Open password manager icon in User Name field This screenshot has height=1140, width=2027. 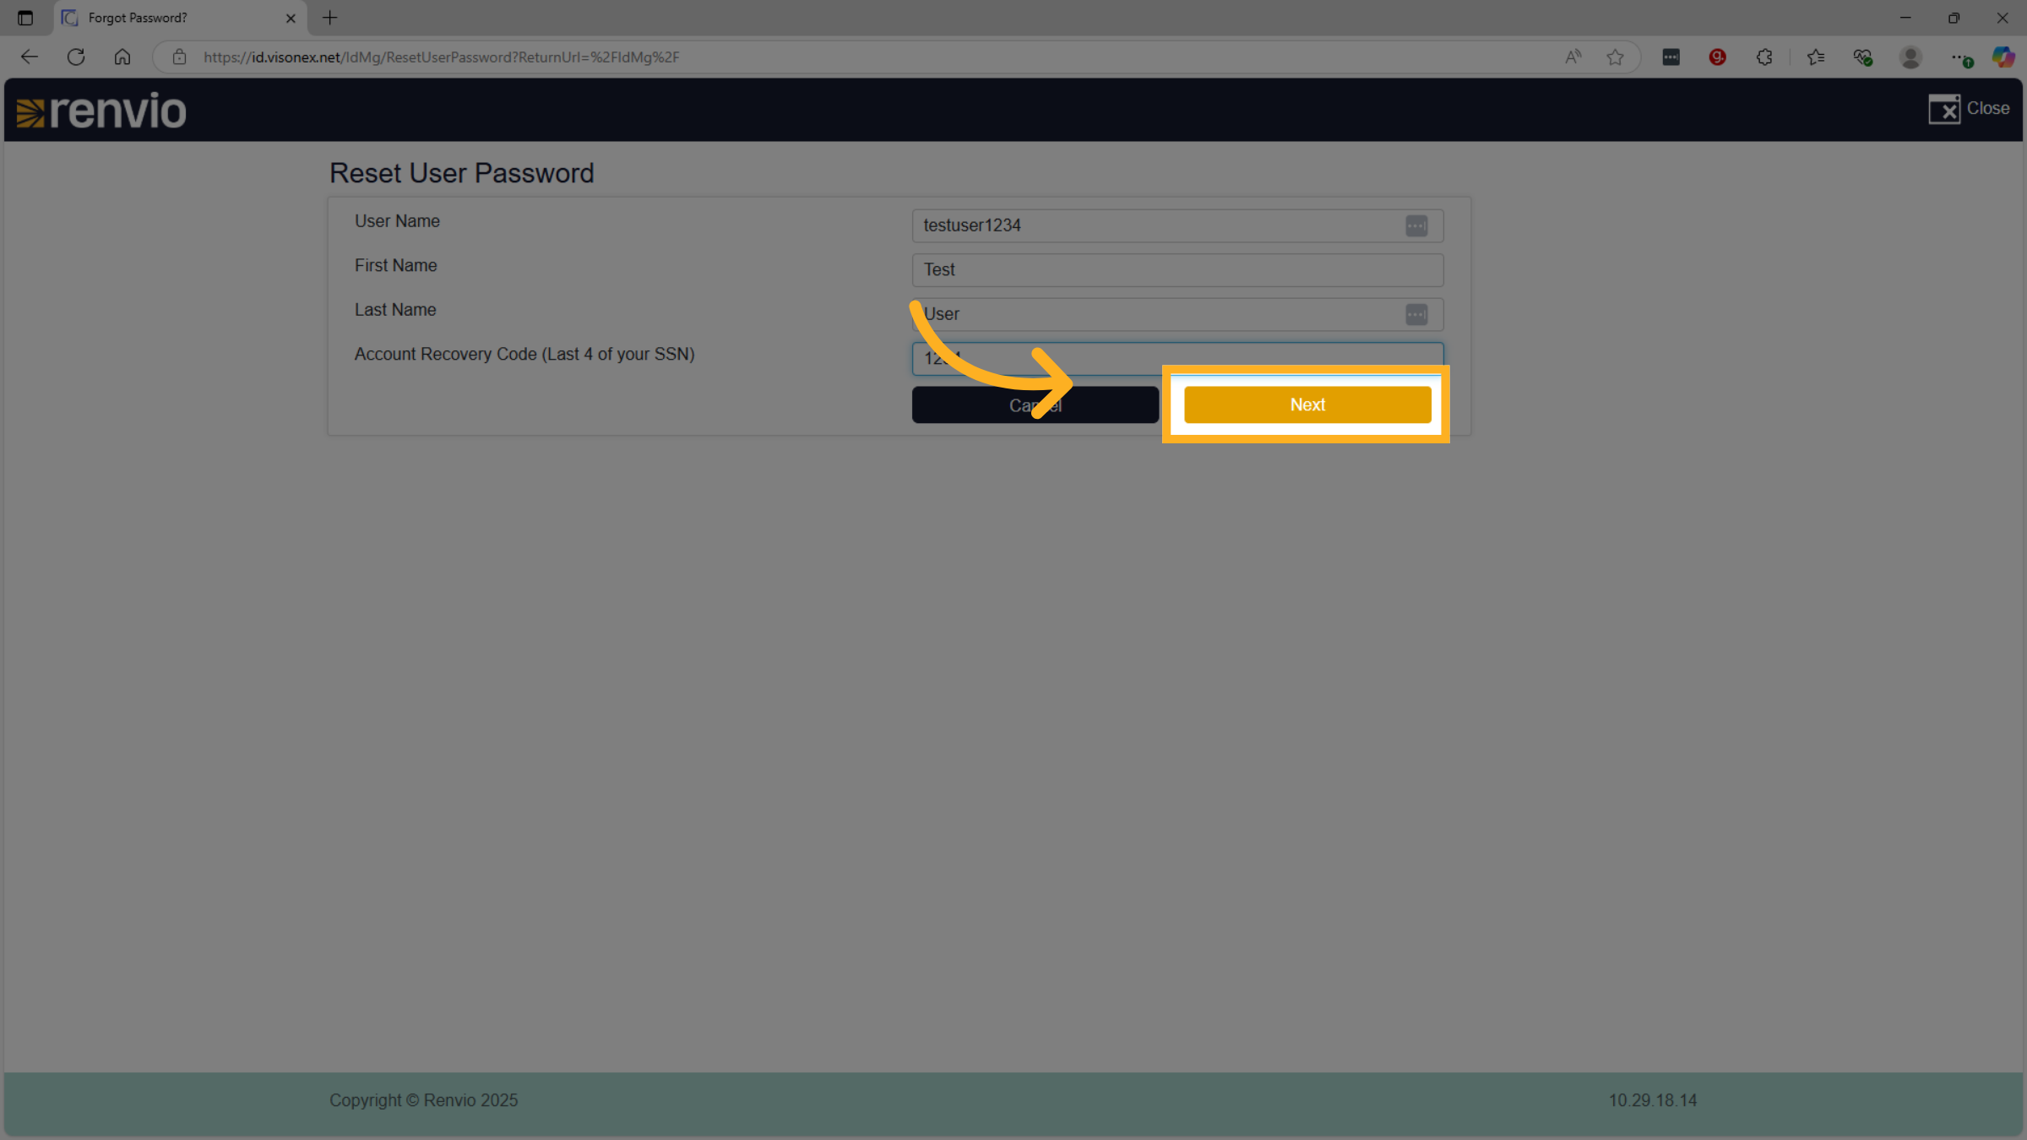point(1416,225)
